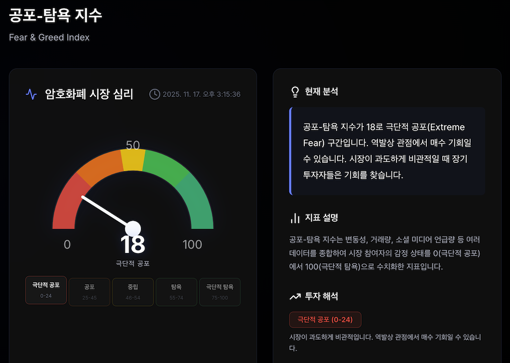Click the red 극단적 공포 (0-24) badge
This screenshot has width=510, height=363.
326,319
